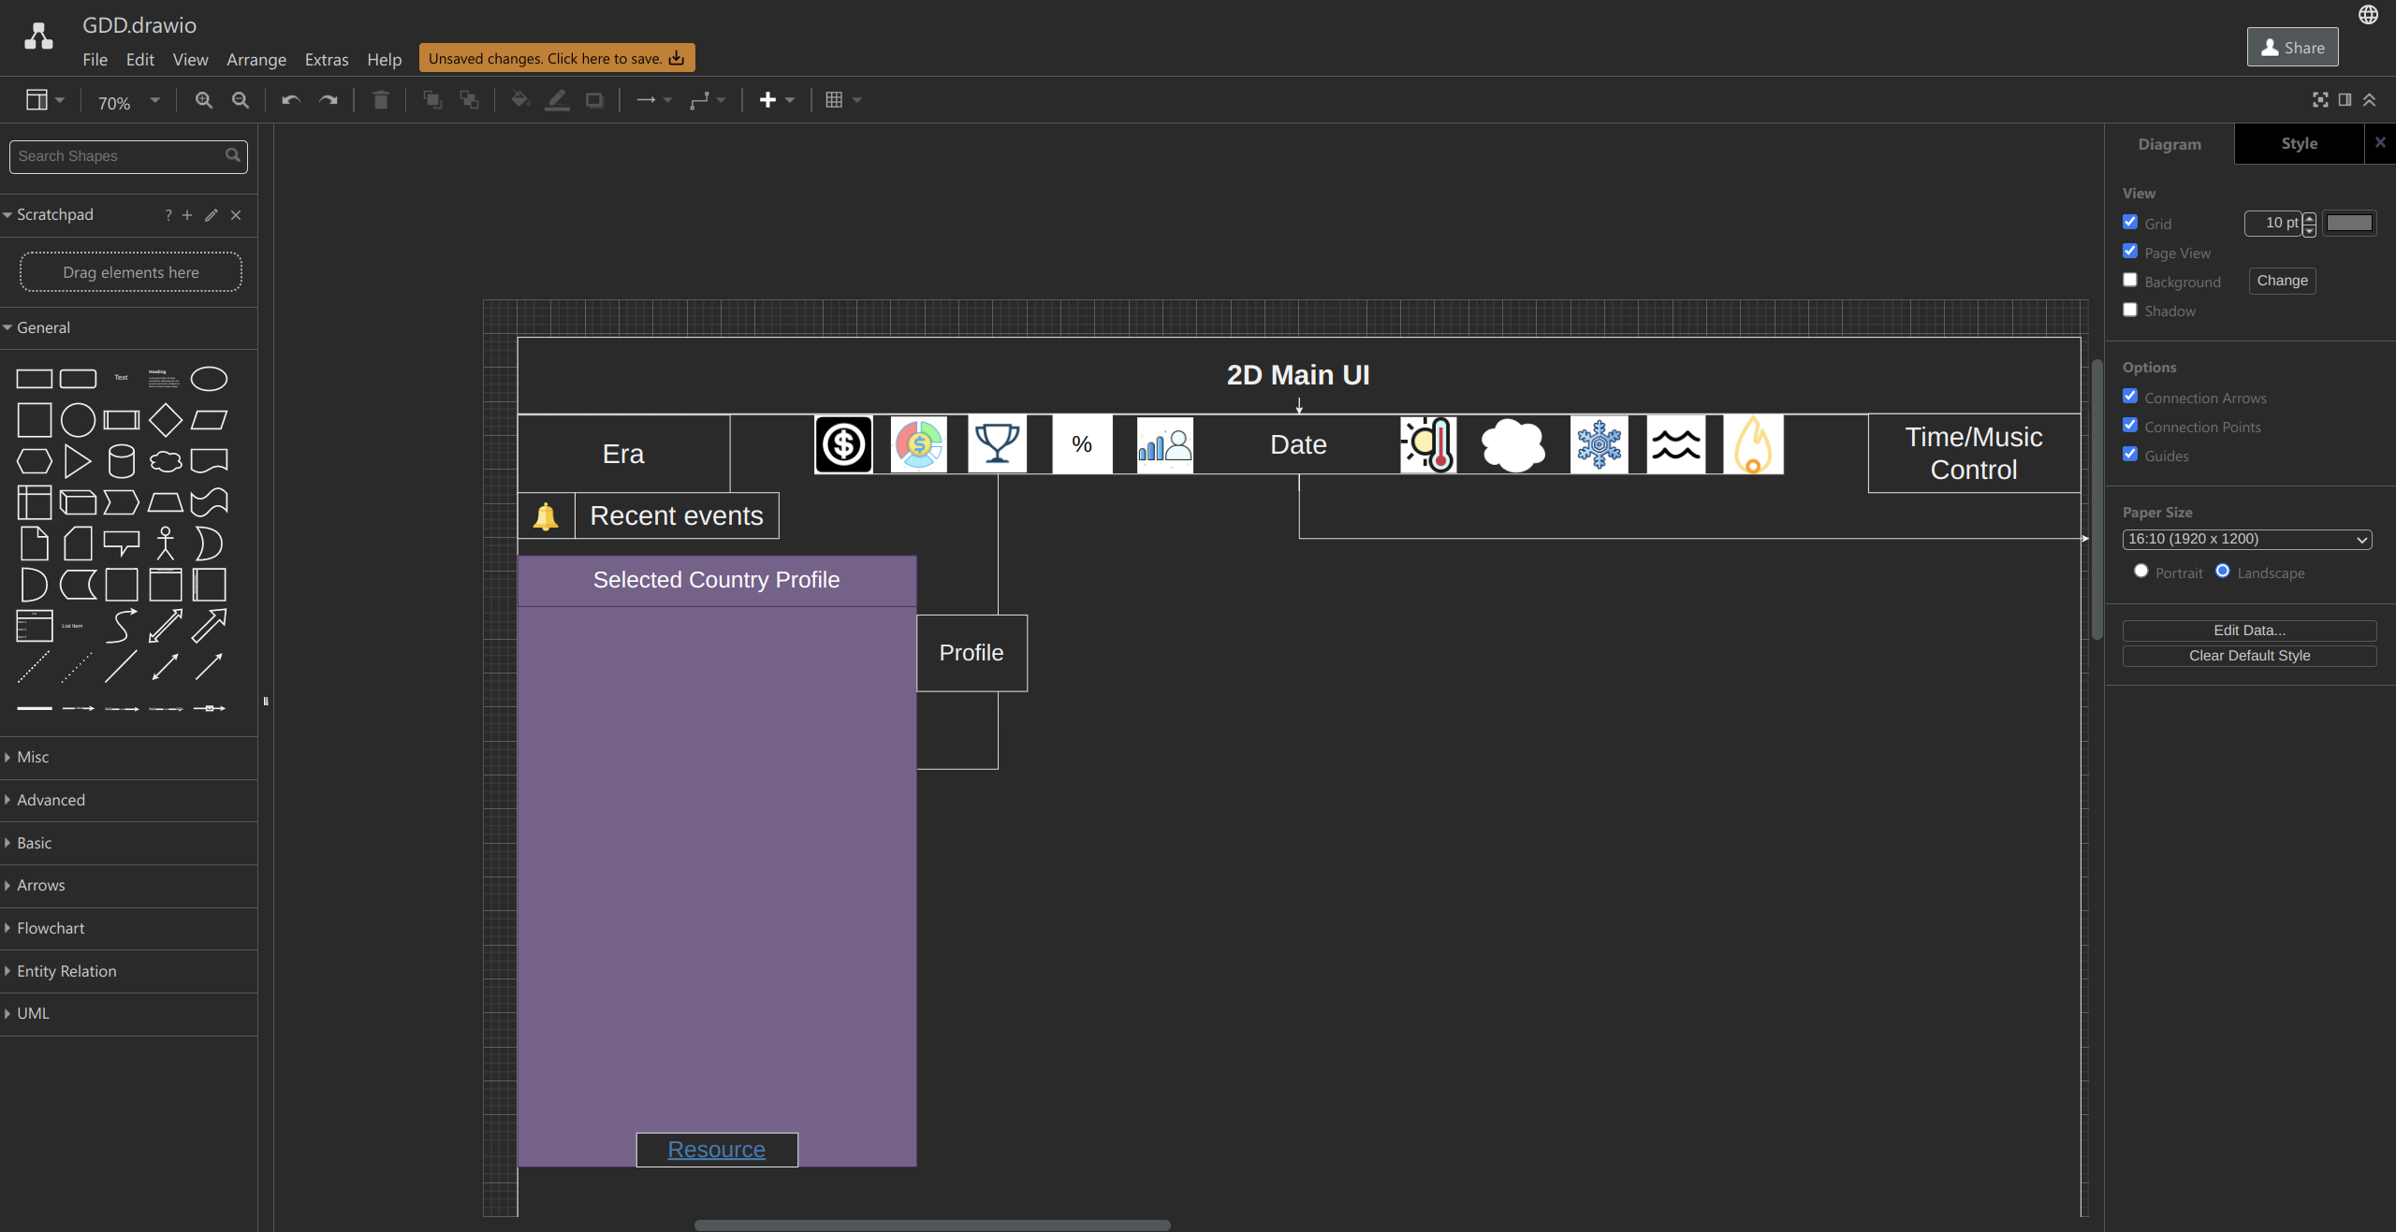Click the fullscreen icon at top right
Viewport: 2396px width, 1232px height.
pos(2320,100)
